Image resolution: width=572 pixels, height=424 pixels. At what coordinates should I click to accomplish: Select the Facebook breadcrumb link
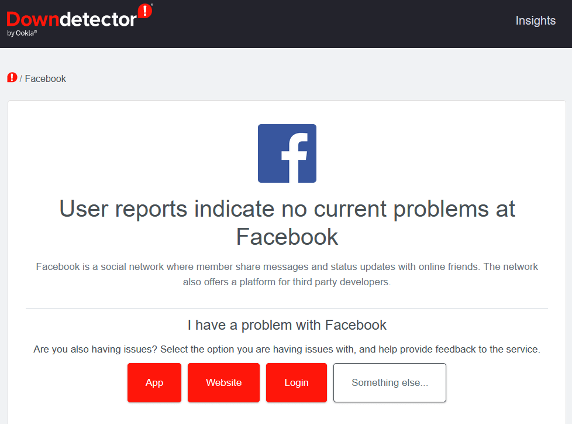click(x=46, y=78)
